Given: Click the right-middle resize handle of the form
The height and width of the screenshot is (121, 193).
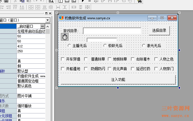Looking at the screenshot, I should [179, 50].
